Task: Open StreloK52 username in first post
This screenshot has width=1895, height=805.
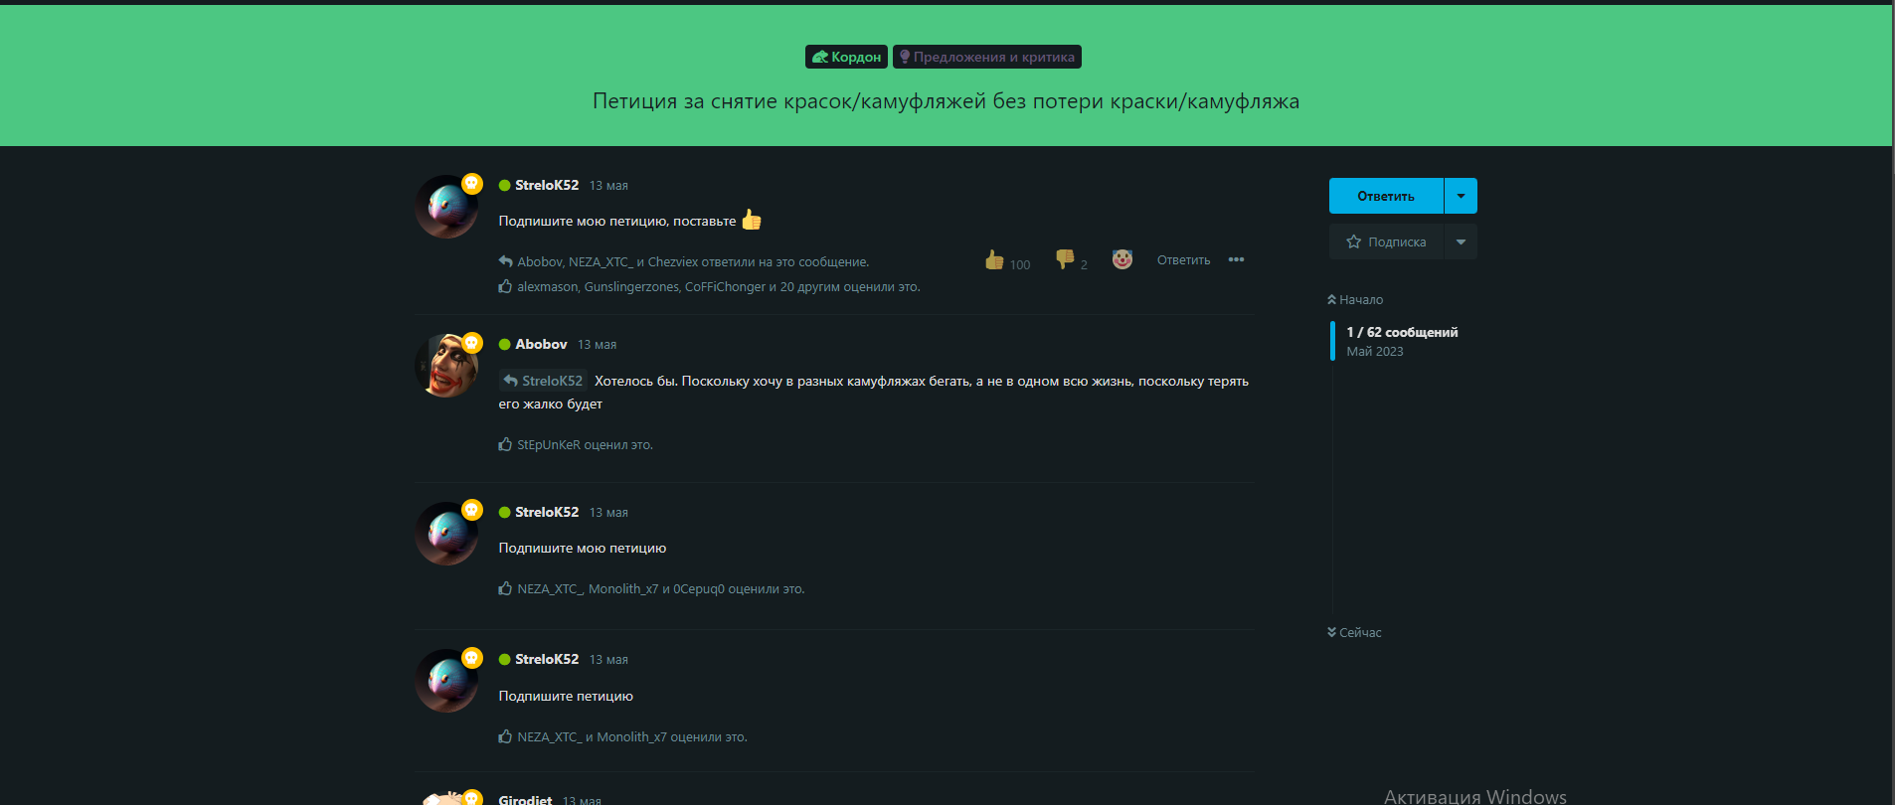Action: 547,185
